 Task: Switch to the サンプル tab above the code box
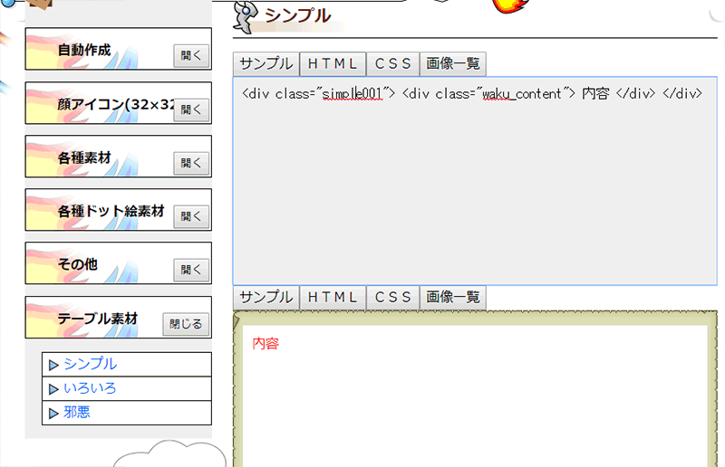[x=266, y=64]
